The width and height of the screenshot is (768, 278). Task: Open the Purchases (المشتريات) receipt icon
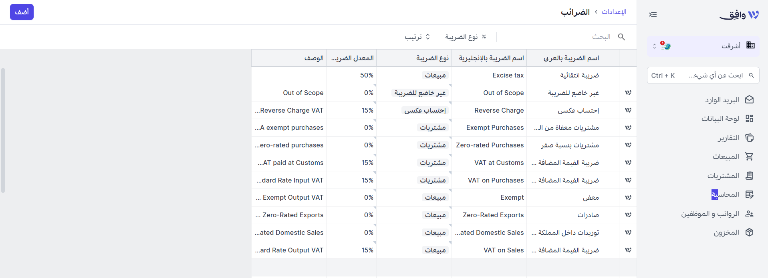coord(750,176)
